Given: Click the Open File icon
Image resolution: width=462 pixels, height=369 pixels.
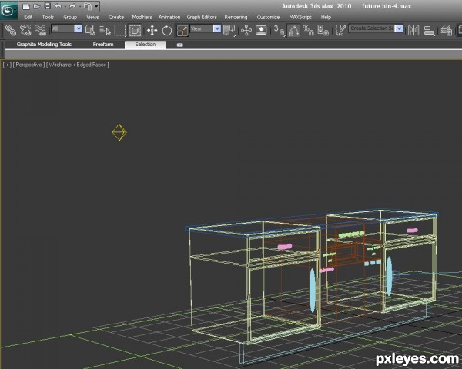Looking at the screenshot, I should coord(36,6).
